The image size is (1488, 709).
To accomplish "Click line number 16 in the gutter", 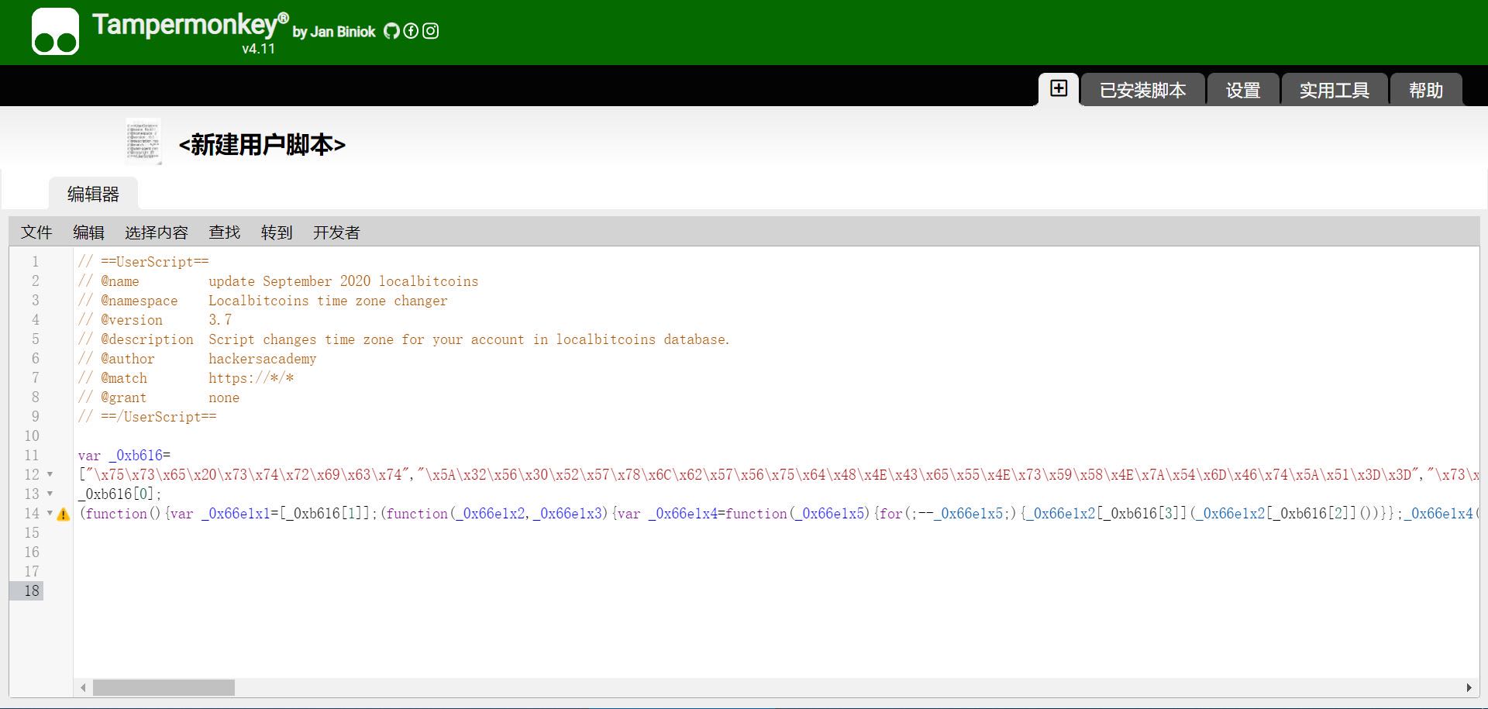I will click(32, 552).
